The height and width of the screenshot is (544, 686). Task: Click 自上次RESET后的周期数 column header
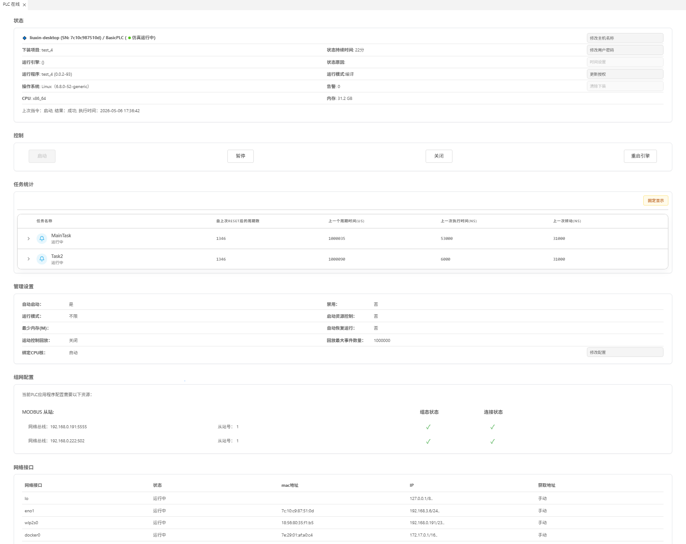click(238, 221)
